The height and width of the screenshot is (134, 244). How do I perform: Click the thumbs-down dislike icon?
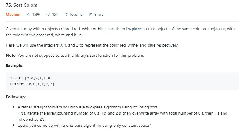tap(48, 15)
